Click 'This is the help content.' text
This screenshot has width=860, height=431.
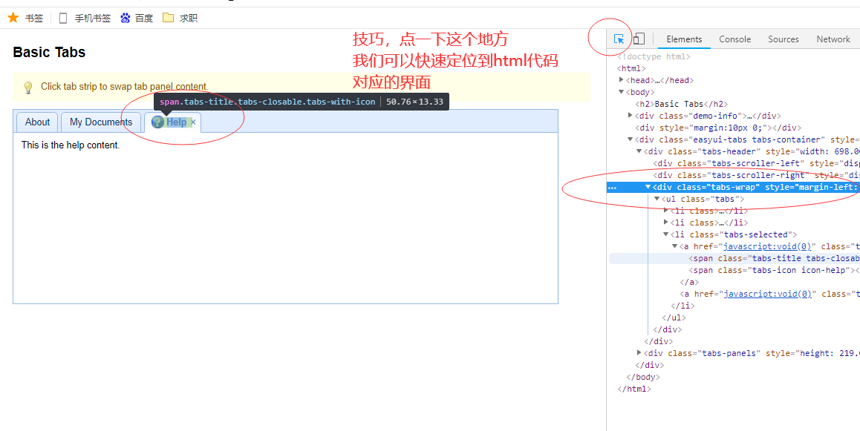point(71,145)
